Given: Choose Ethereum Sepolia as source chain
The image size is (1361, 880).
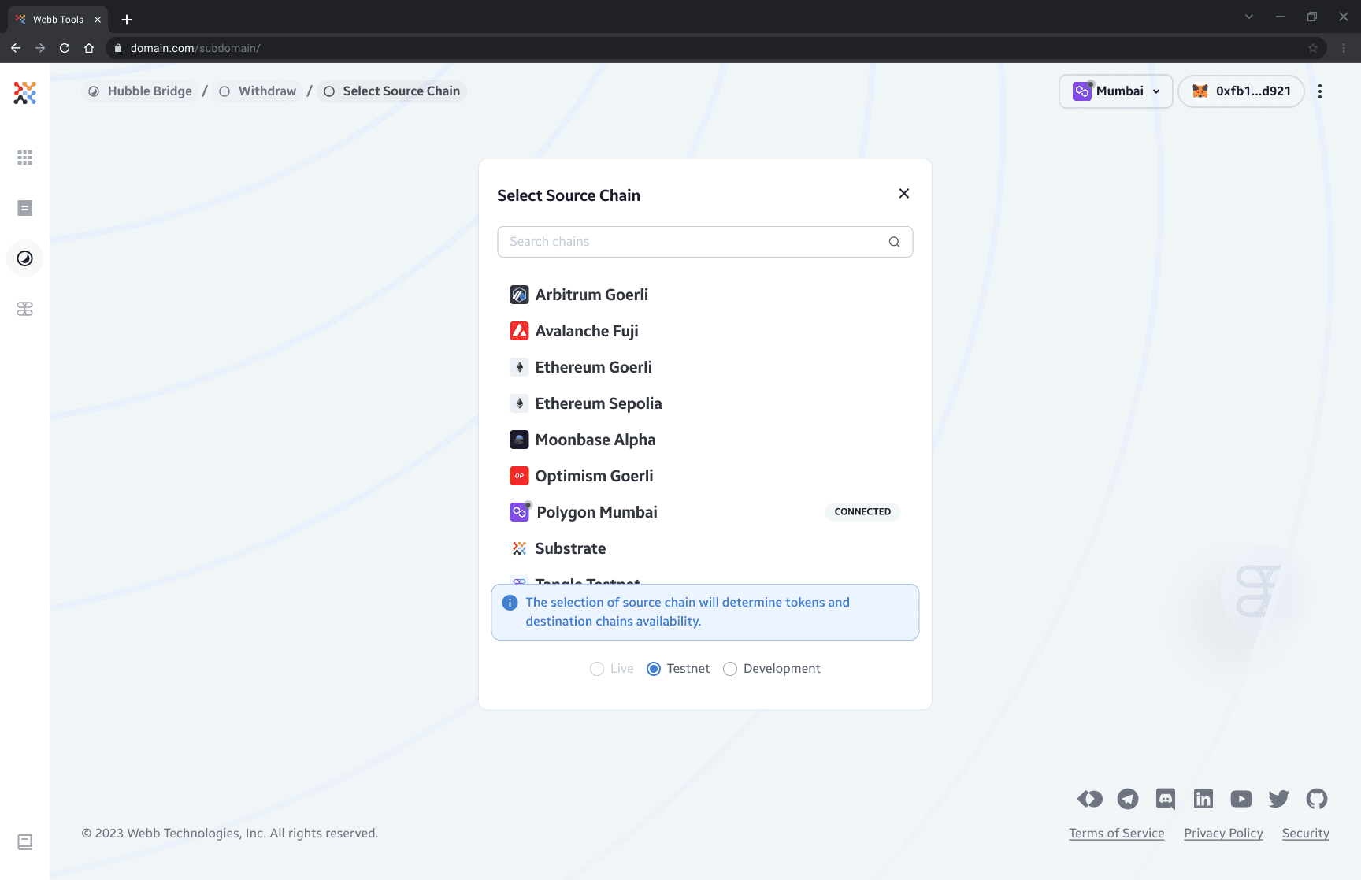Looking at the screenshot, I should (x=705, y=403).
